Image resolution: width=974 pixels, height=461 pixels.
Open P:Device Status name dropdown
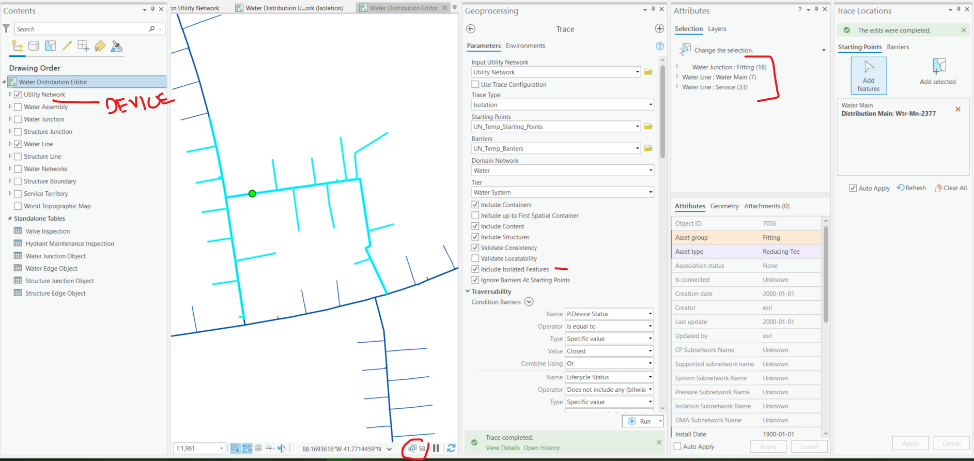pos(609,314)
